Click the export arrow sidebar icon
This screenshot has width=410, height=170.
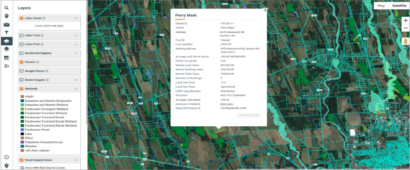point(6,66)
